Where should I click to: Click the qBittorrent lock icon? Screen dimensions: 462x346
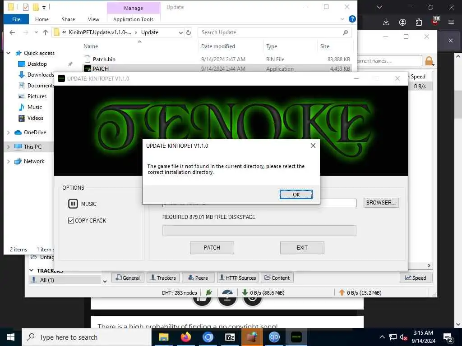click(429, 61)
